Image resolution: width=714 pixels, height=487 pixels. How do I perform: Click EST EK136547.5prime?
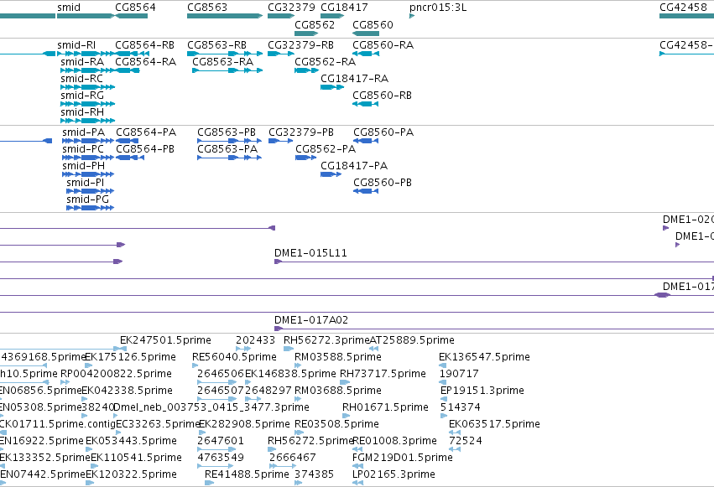pyautogui.click(x=484, y=357)
